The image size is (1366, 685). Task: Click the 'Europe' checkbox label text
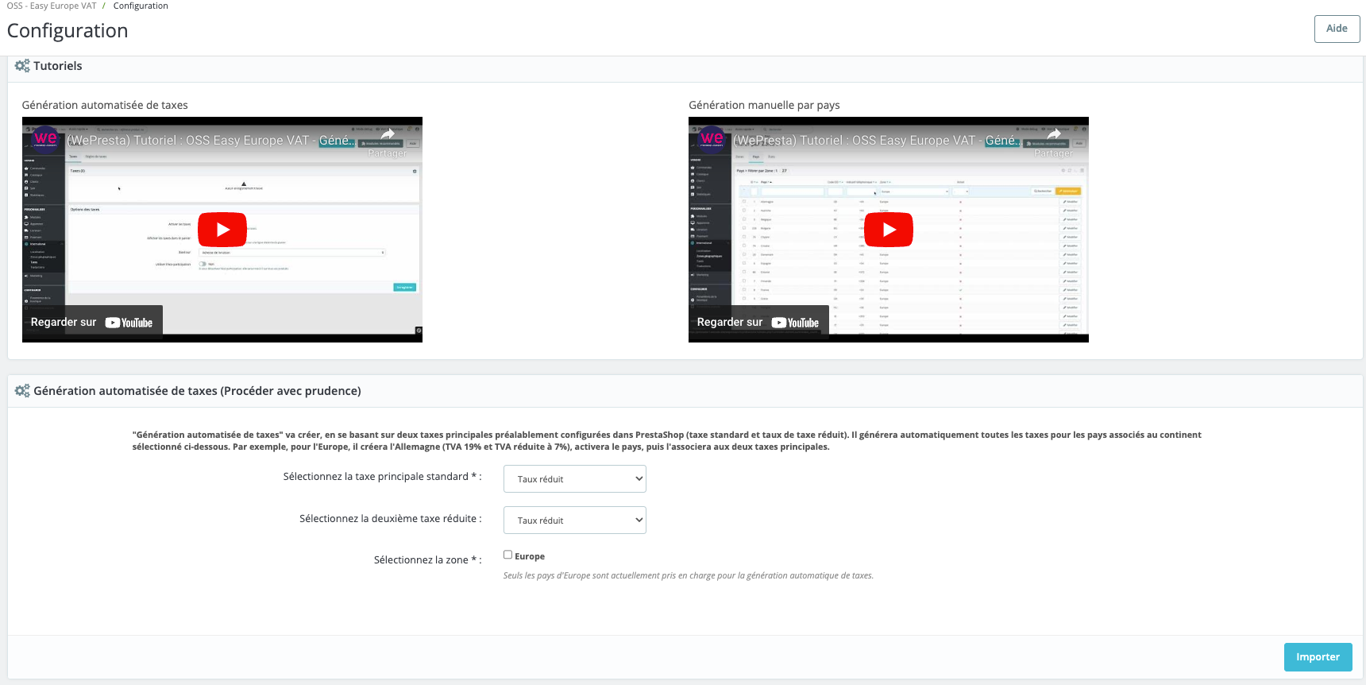point(530,556)
